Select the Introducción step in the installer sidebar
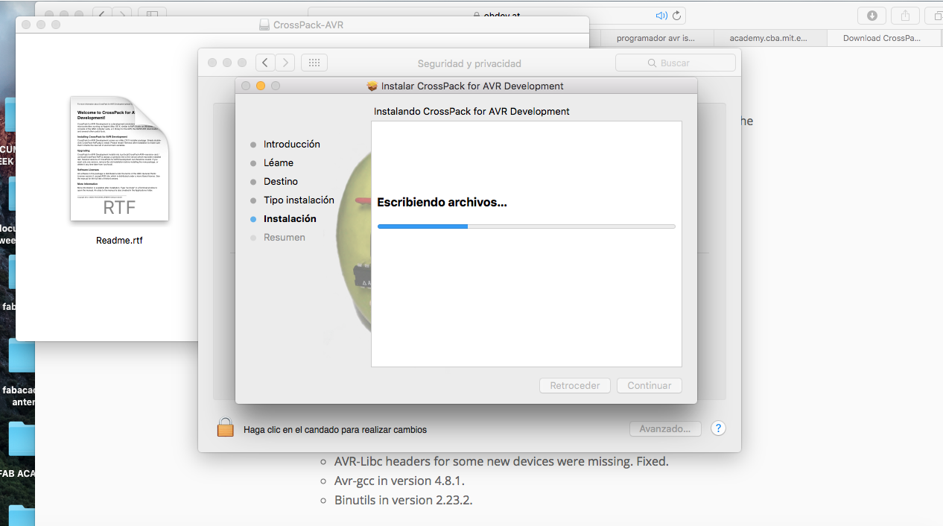This screenshot has height=526, width=943. [292, 145]
